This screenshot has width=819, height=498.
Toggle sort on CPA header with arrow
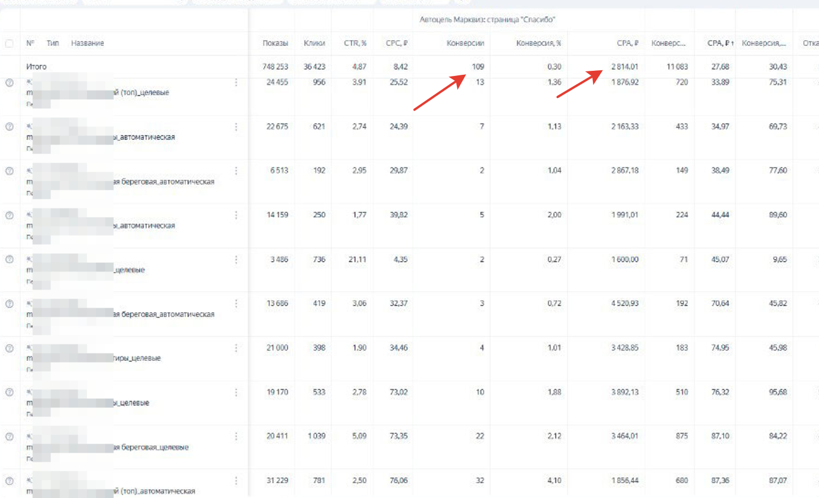tap(720, 43)
